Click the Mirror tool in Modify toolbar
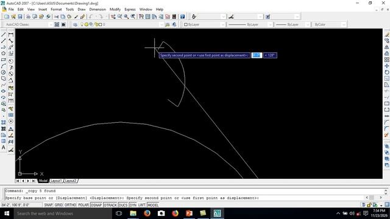390x219 pixels. tap(387, 47)
